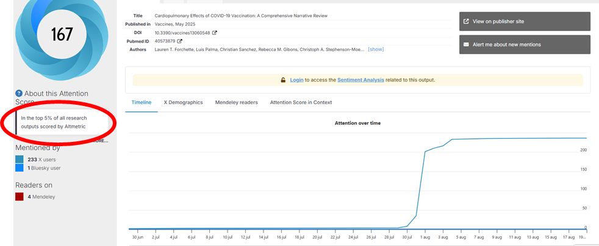Click the padlock icon beside Login
The width and height of the screenshot is (599, 246).
click(283, 80)
